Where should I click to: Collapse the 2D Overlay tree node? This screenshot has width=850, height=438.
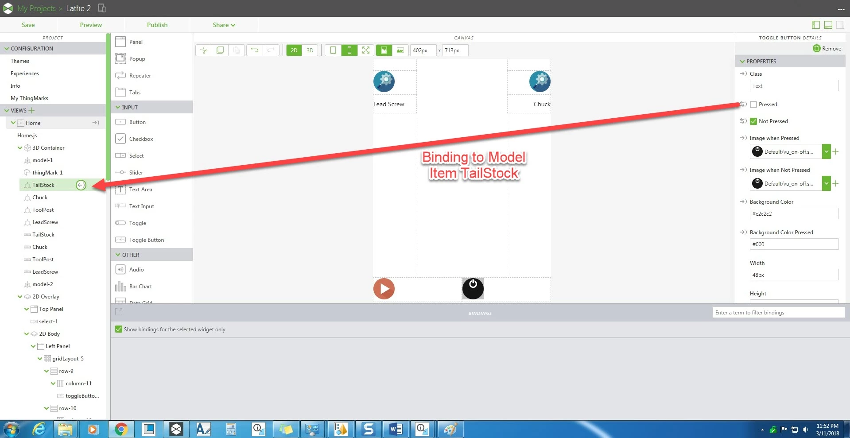tap(20, 297)
